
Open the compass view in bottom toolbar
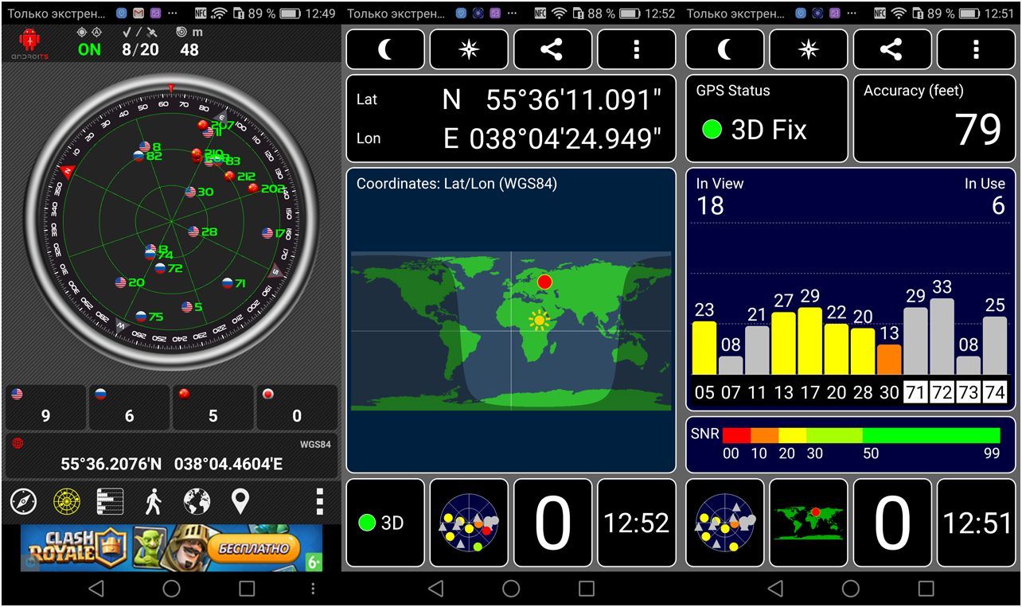[x=24, y=501]
